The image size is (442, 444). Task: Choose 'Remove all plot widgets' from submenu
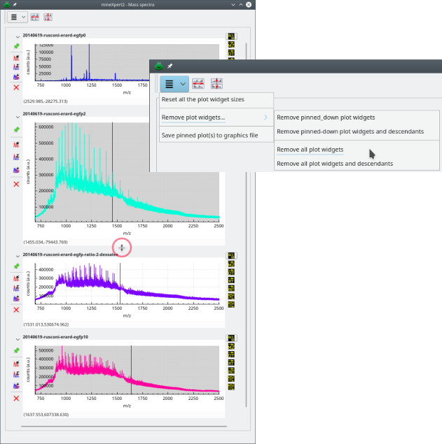tap(310, 149)
